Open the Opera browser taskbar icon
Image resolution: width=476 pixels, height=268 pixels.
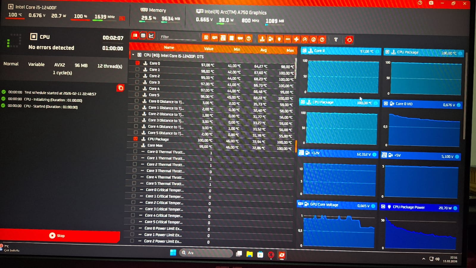click(x=271, y=255)
